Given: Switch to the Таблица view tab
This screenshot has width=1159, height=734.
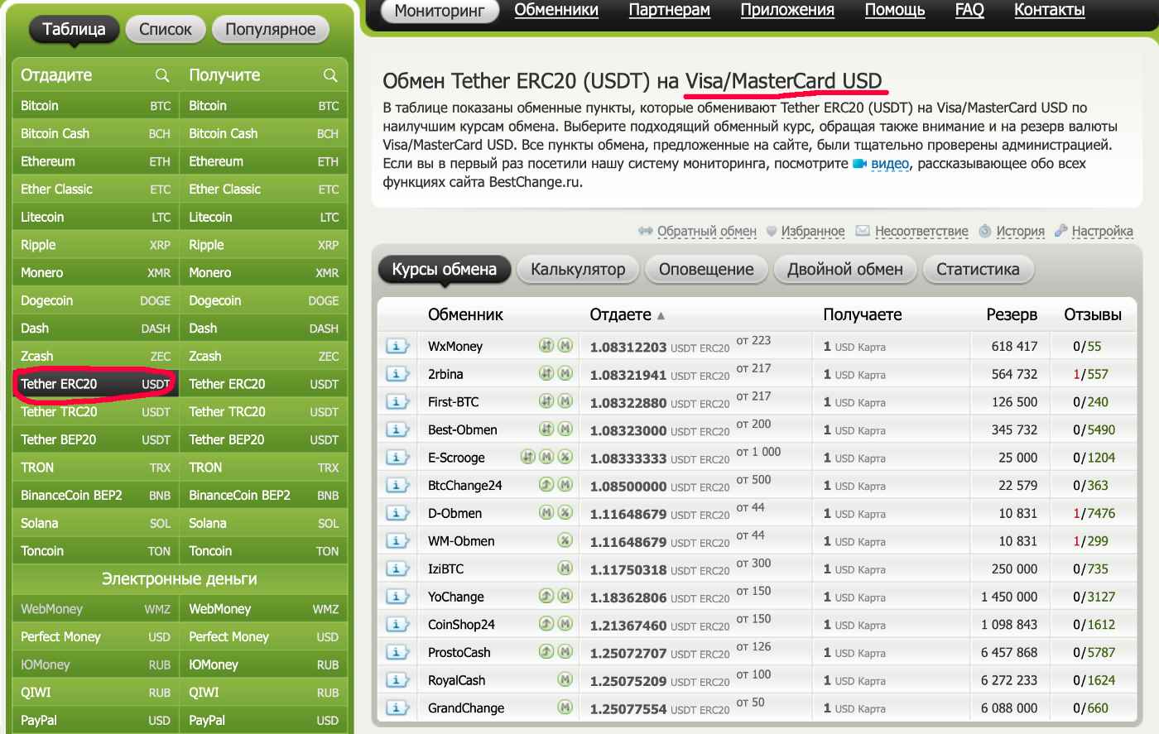Looking at the screenshot, I should 74,29.
